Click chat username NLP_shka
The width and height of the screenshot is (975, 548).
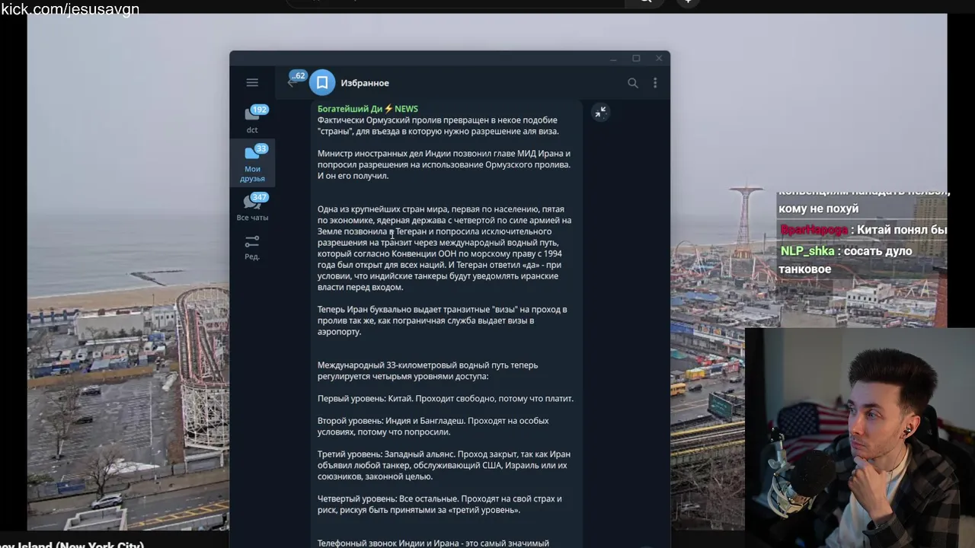click(807, 250)
